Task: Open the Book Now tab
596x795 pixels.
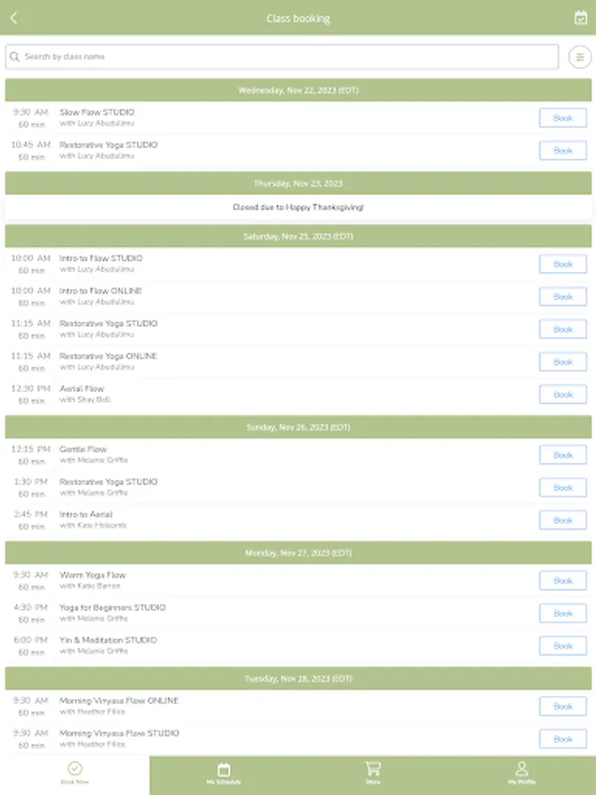Action: [74, 774]
